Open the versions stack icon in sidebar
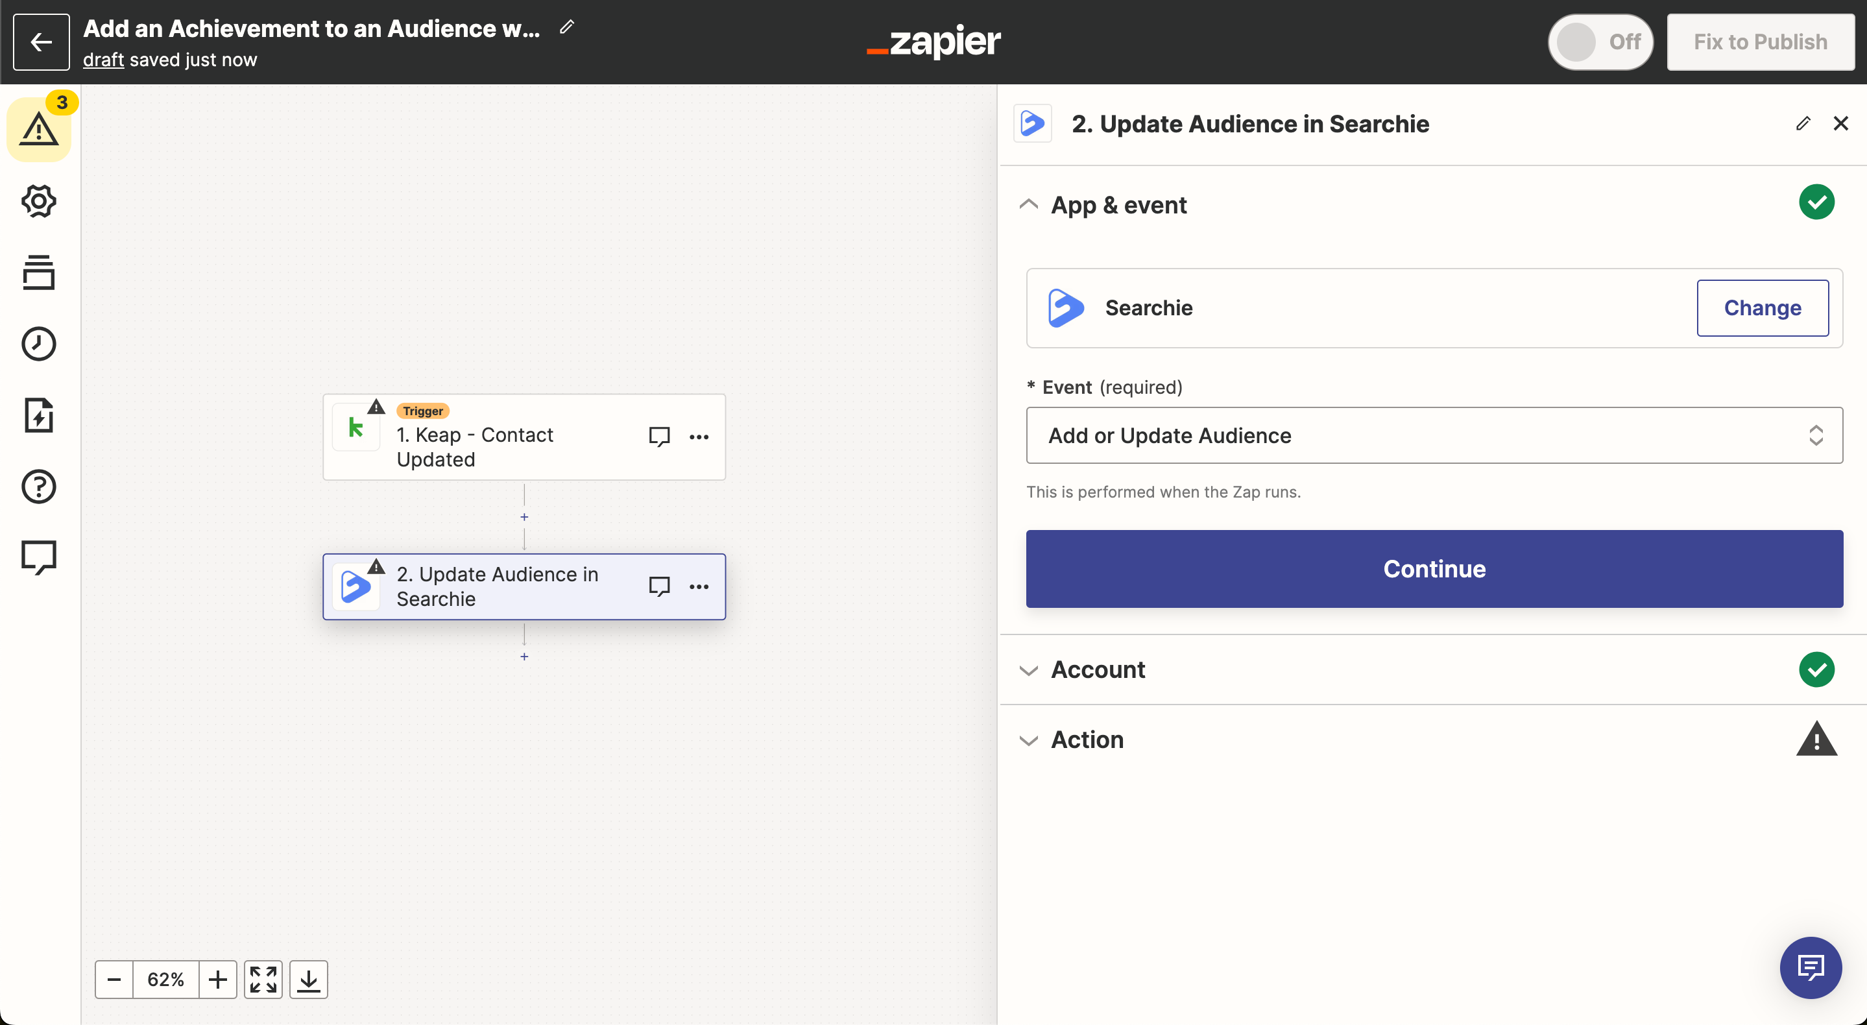 tap(39, 272)
